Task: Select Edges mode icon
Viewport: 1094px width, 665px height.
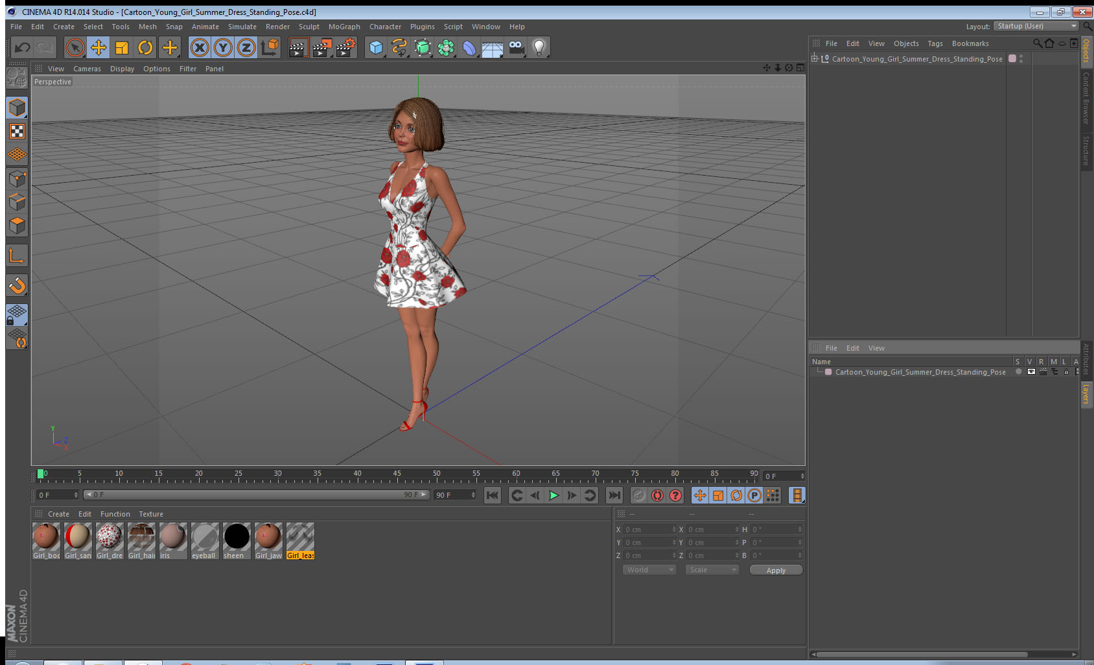Action: pos(17,202)
